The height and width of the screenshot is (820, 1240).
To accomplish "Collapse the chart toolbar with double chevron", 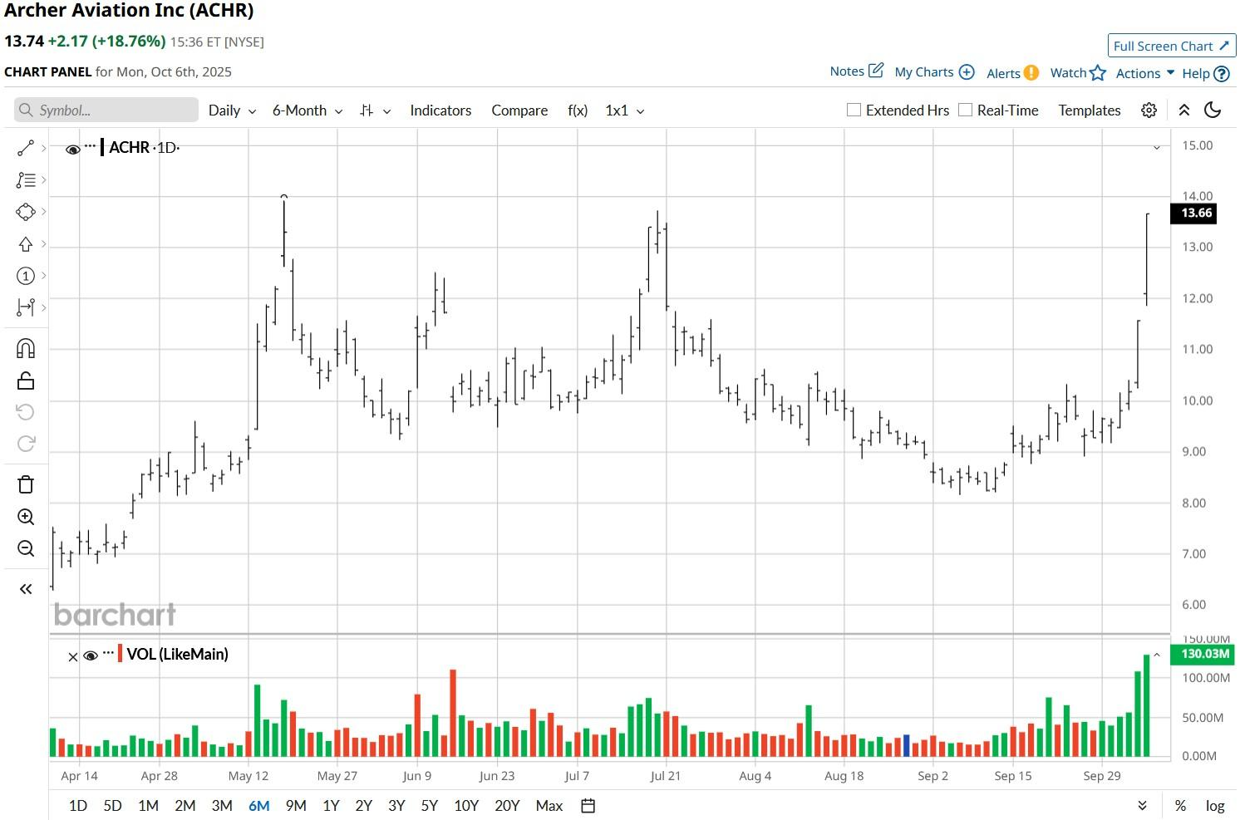I will point(1184,110).
